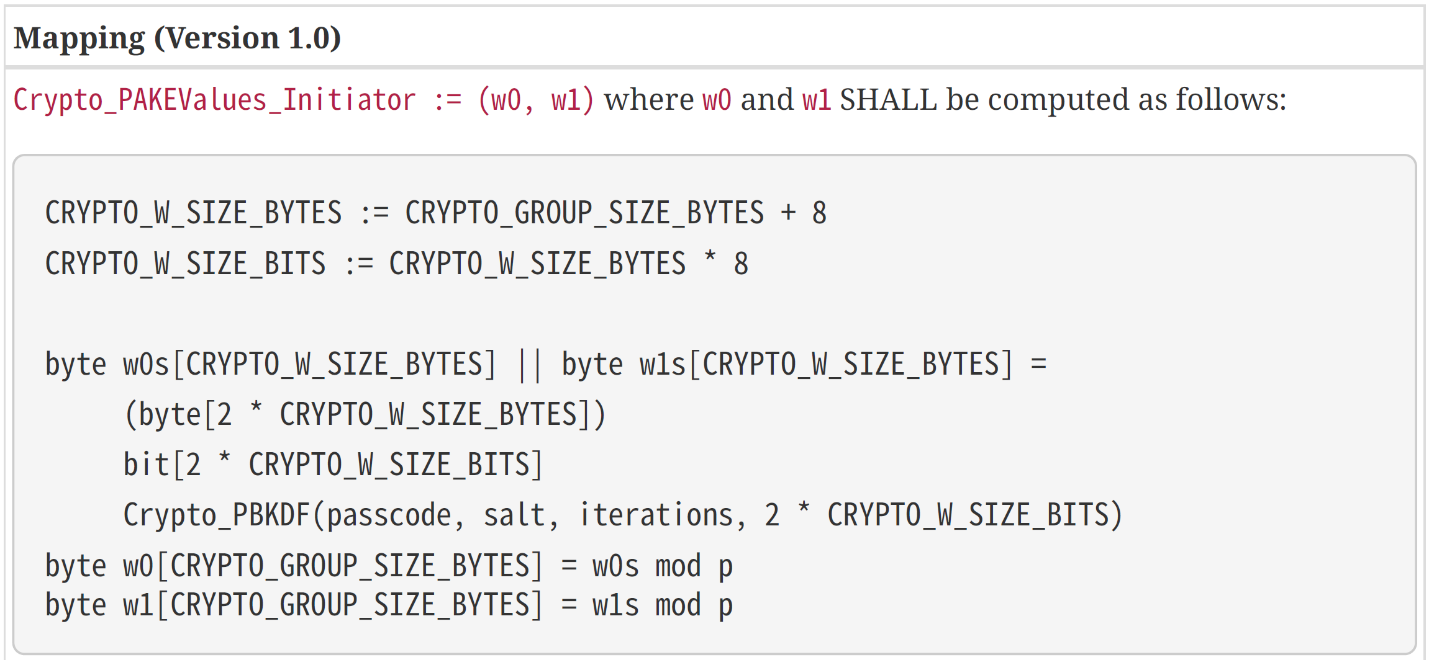Click the "bit[2 * CRYPTO_W_SIZE_BITS]" line
Image resolution: width=1429 pixels, height=660 pixels.
point(333,465)
